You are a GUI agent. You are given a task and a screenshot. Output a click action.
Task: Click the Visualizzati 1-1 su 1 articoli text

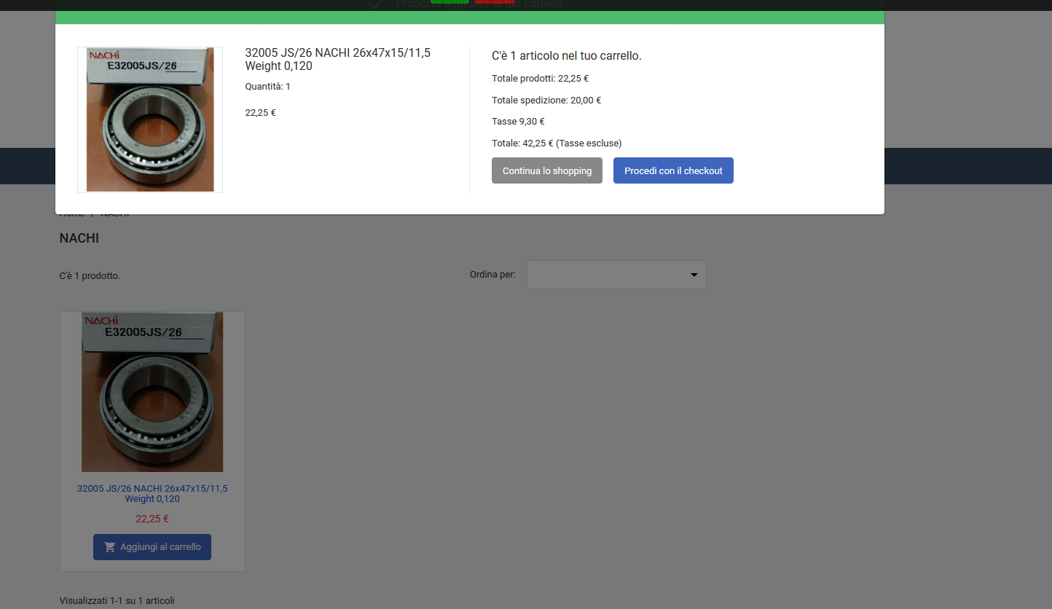117,601
